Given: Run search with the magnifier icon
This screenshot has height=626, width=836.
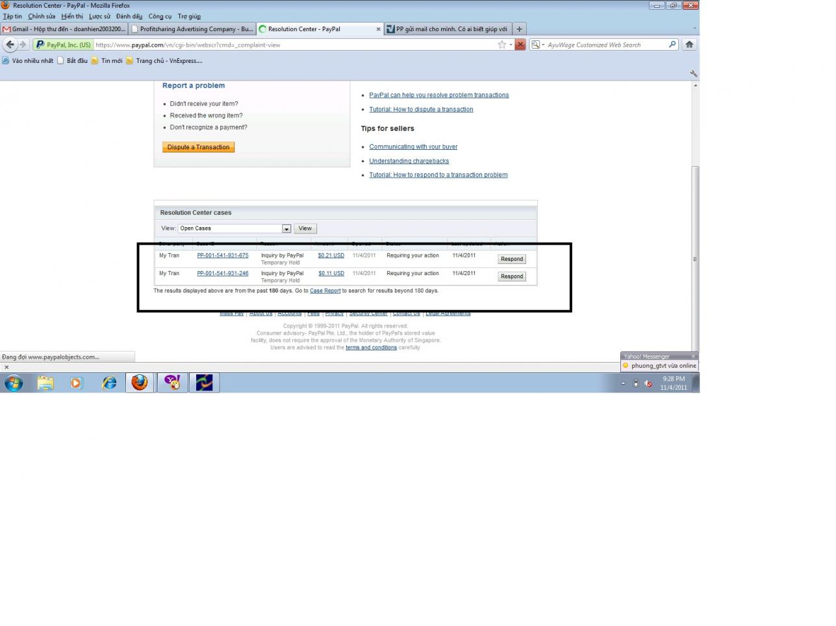Looking at the screenshot, I should coord(672,45).
